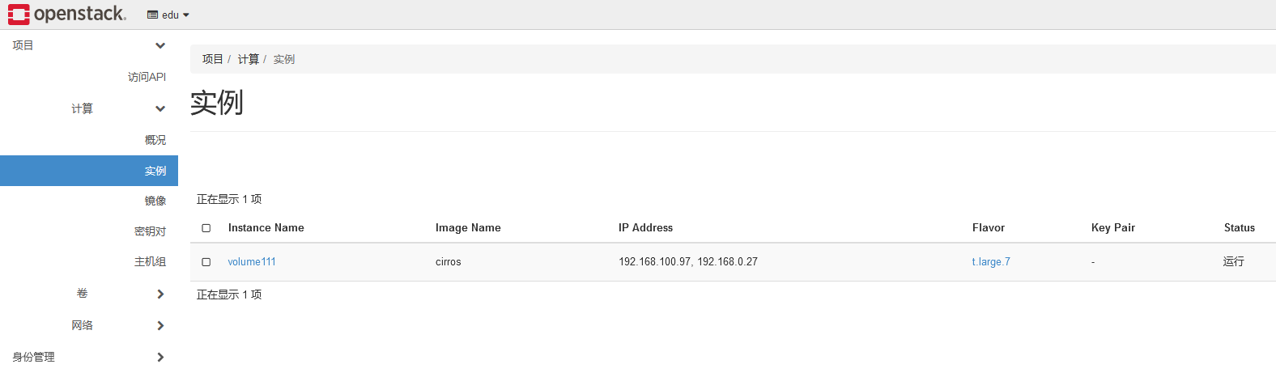Click the Instance Name column header
This screenshot has width=1276, height=377.
[x=266, y=228]
